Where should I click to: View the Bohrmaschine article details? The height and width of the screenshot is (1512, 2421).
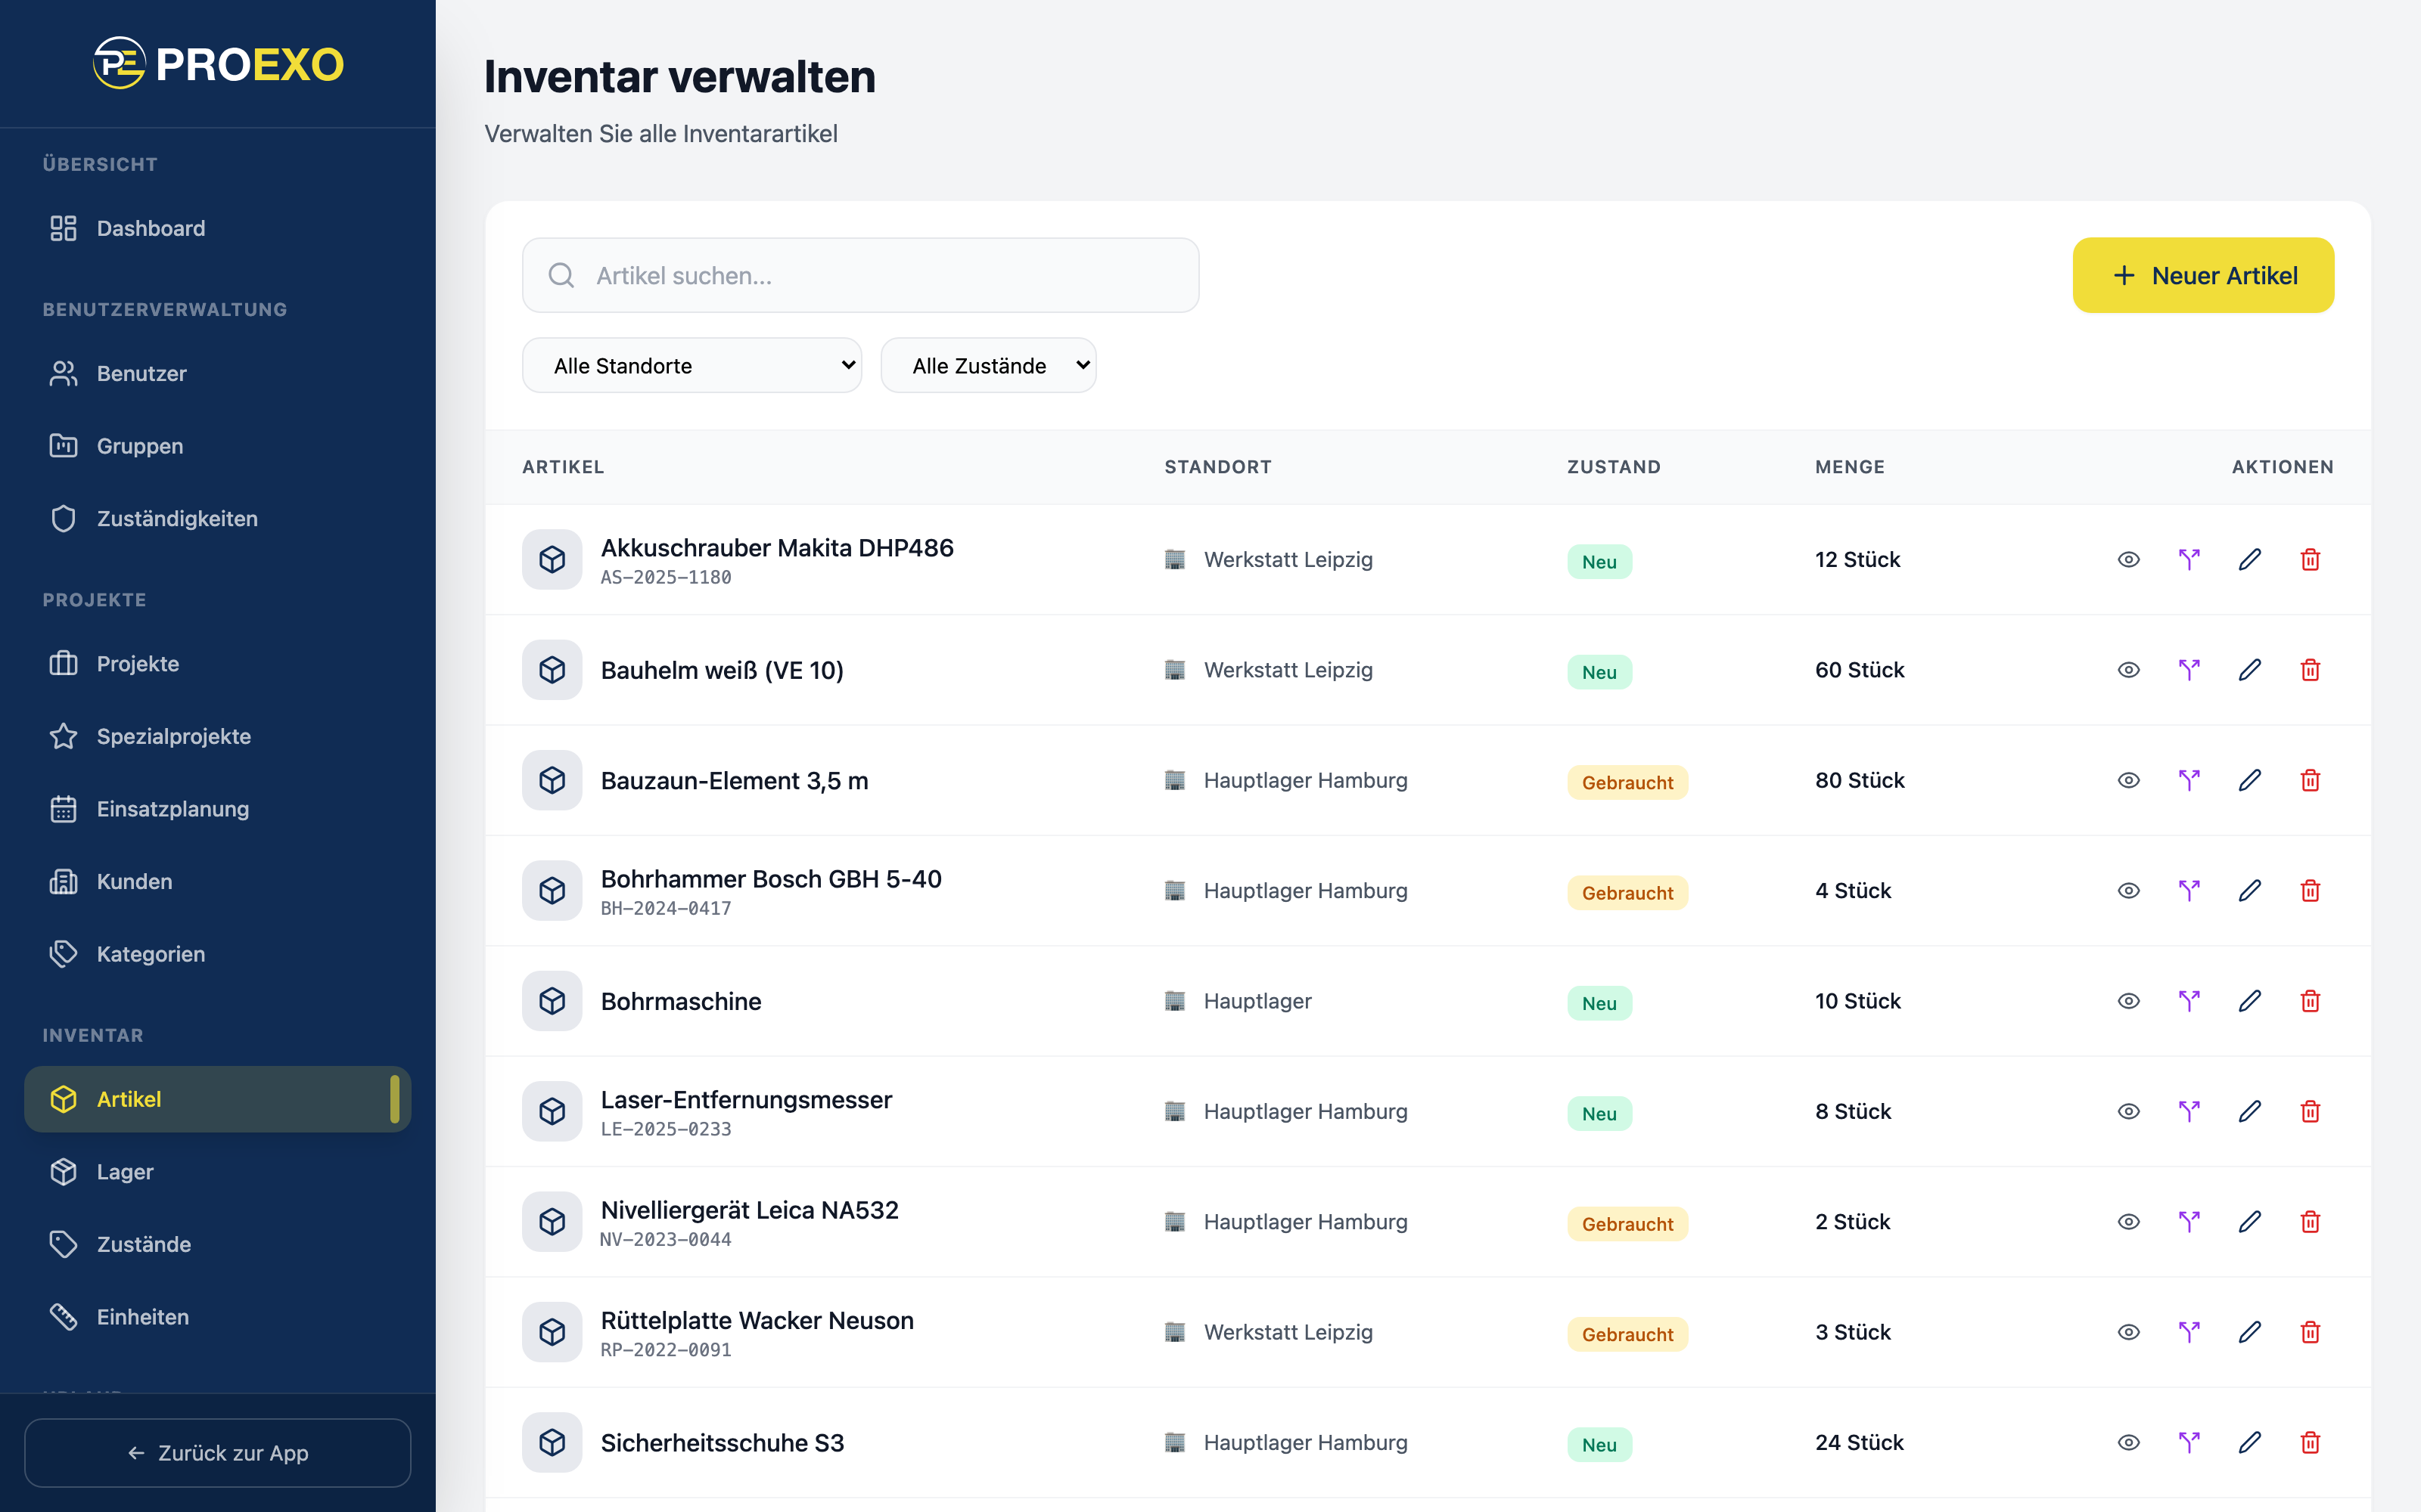tap(2128, 1001)
